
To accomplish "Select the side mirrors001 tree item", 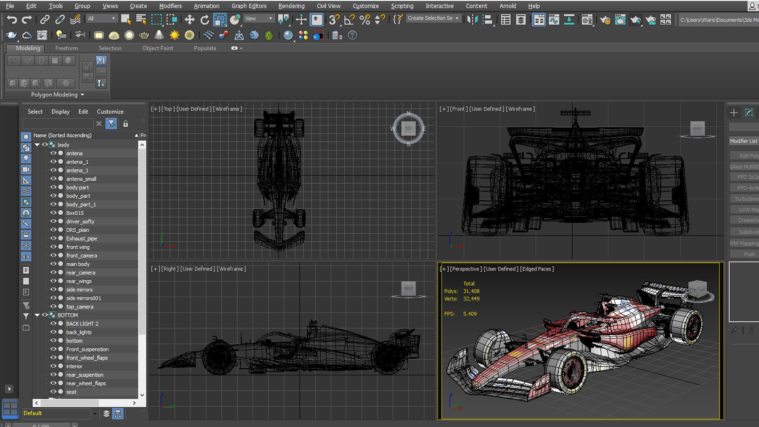I will click(x=83, y=298).
